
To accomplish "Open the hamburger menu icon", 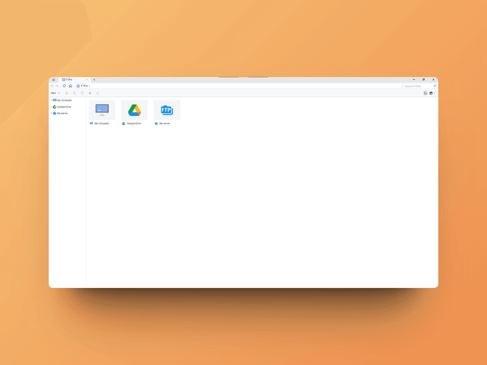I will (54, 80).
